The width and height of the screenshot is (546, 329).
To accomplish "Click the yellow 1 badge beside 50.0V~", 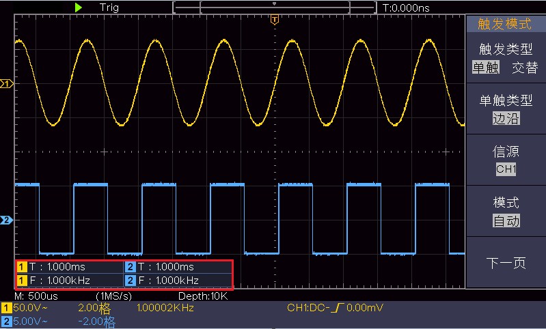I will [x=6, y=308].
